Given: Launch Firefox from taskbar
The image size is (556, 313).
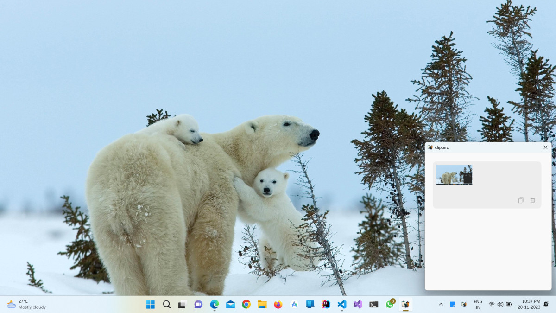Looking at the screenshot, I should coord(278,304).
